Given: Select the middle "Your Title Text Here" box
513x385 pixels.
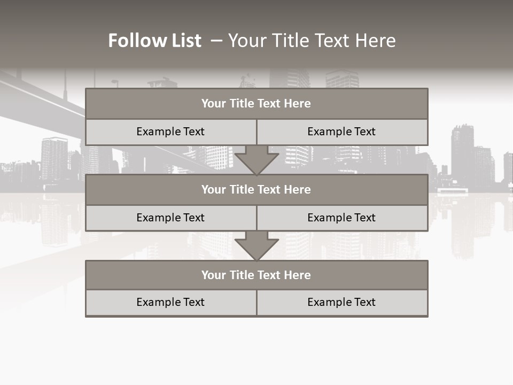Looking at the screenshot, I should tap(256, 190).
